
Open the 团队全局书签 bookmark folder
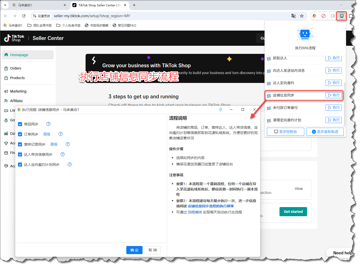(x=39, y=25)
